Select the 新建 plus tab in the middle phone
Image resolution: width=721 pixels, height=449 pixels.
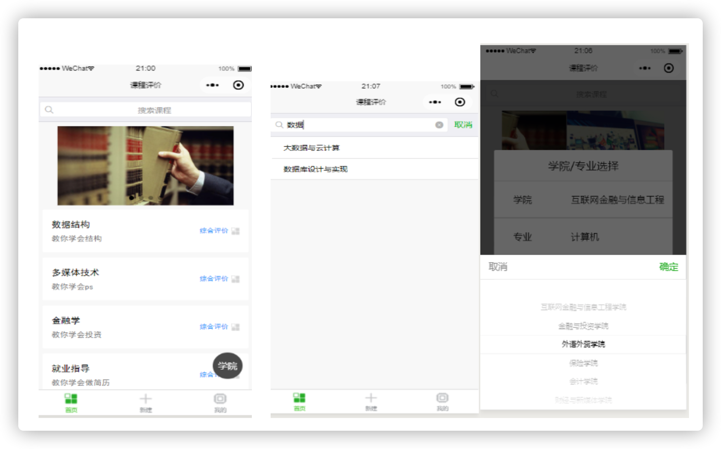[371, 402]
